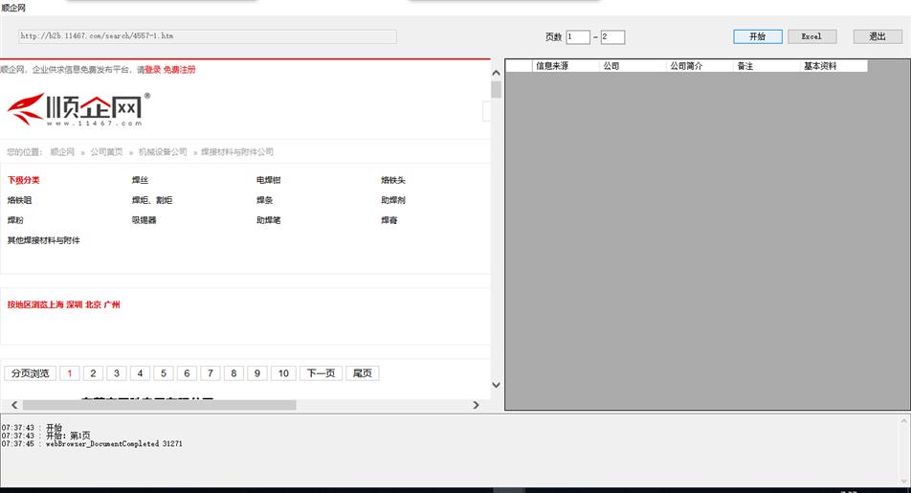Go to pagination page 3
Image resolution: width=911 pixels, height=493 pixels.
click(116, 373)
